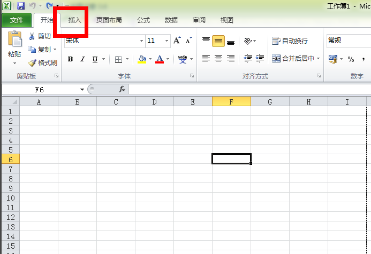The image size is (371, 254).
Task: Enable 自动换行 wrap text
Action: pyautogui.click(x=290, y=41)
